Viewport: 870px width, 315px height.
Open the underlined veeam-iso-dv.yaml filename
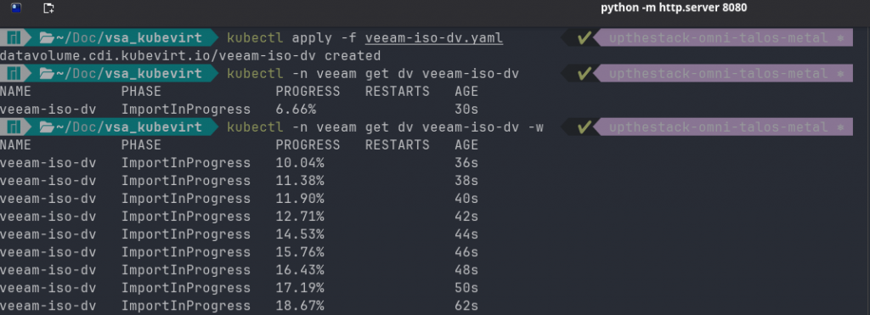pyautogui.click(x=434, y=38)
